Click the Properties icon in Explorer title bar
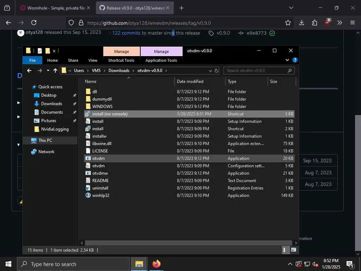This screenshot has height=271, width=361. [40, 51]
